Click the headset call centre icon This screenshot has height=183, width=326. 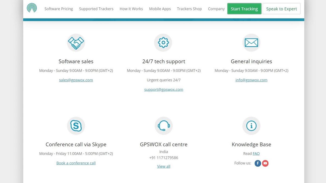click(164, 126)
